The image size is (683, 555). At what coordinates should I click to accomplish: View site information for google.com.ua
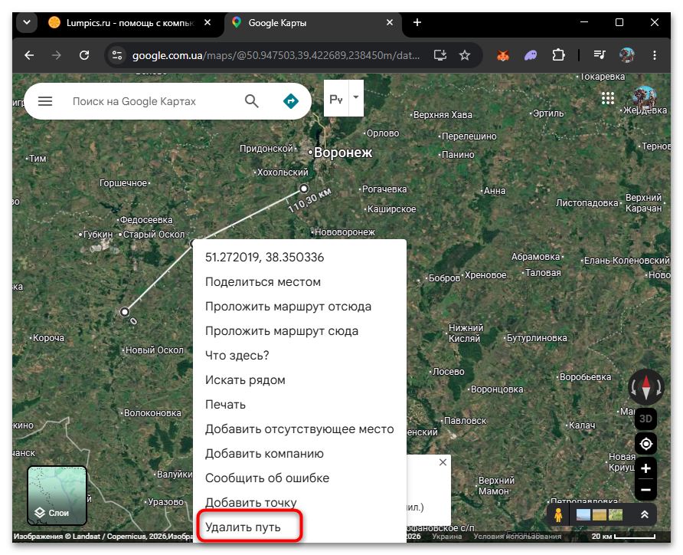[x=116, y=55]
